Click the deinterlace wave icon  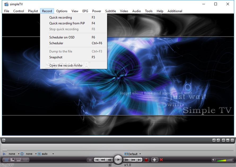coord(39,154)
